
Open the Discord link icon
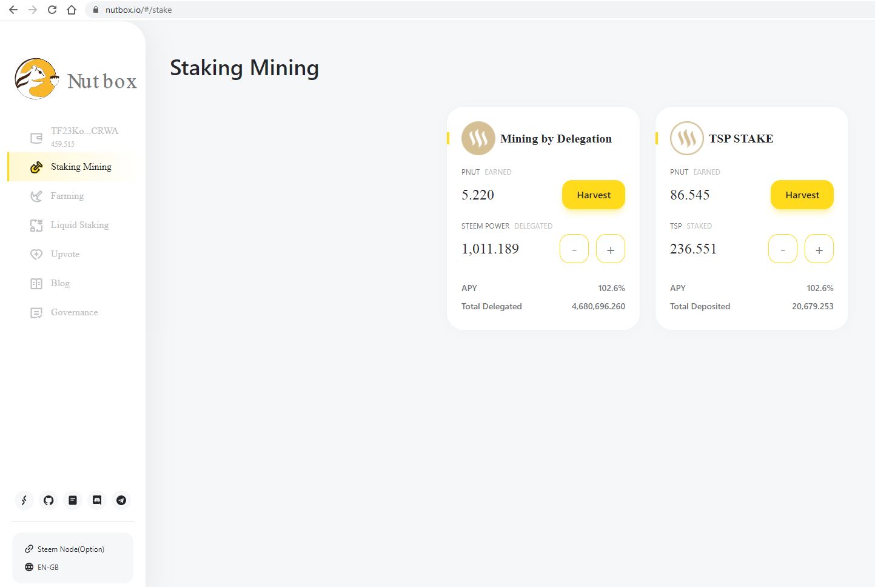point(97,500)
